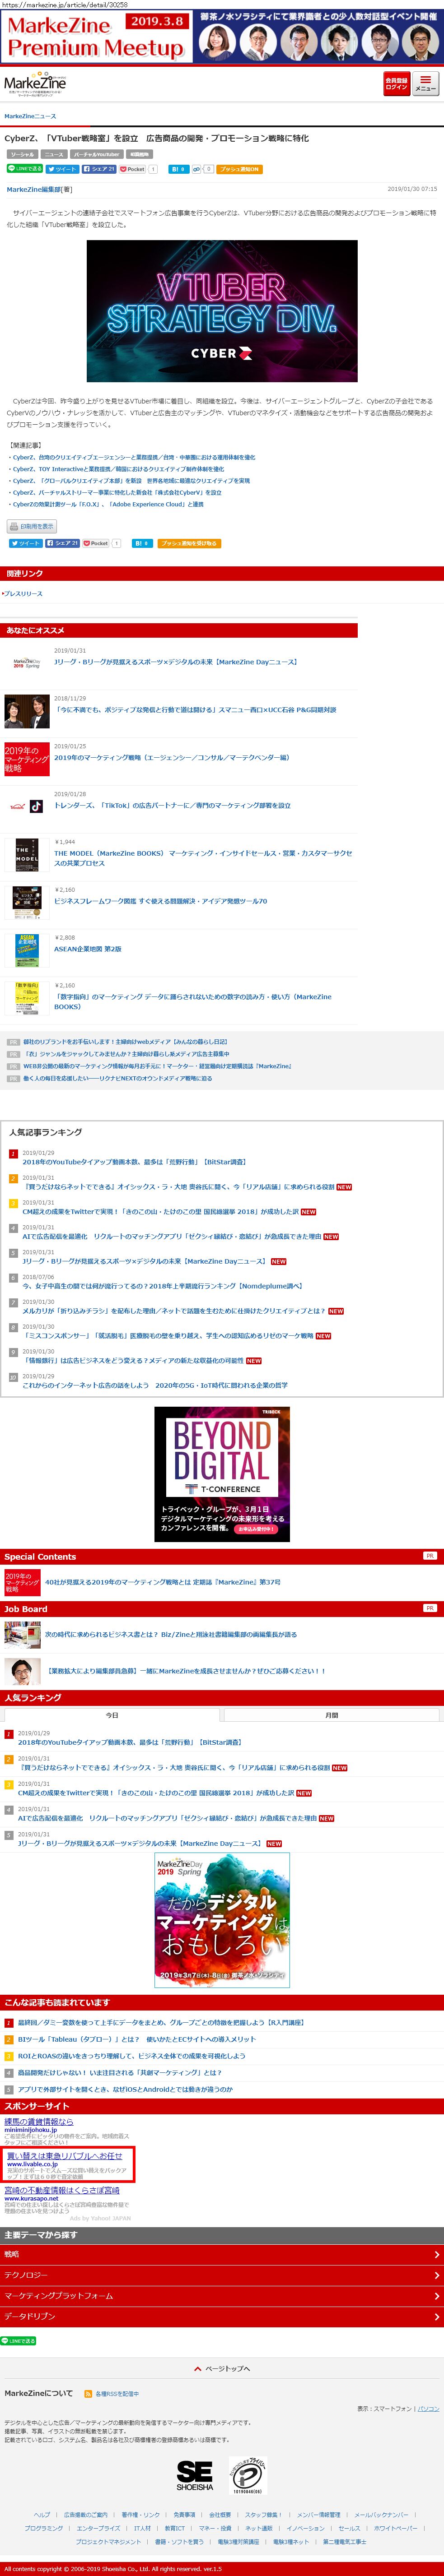Open related link CyberZ TOY Interactive

118,469
